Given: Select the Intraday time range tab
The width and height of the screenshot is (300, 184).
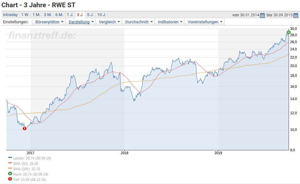Looking at the screenshot, I should pyautogui.click(x=10, y=15).
